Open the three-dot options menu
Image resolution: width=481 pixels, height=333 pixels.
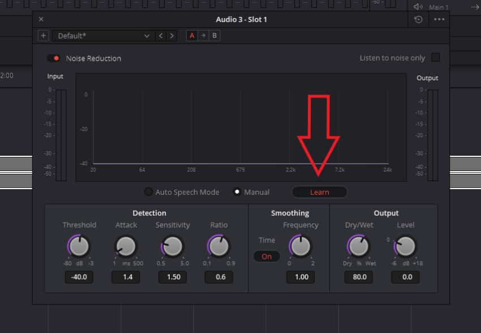[439, 19]
